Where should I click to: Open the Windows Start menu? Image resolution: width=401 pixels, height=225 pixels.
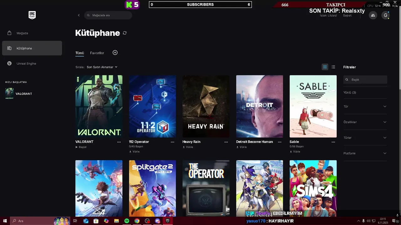[5, 221]
